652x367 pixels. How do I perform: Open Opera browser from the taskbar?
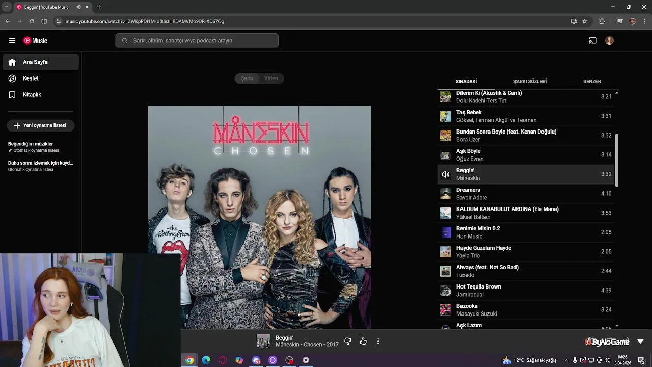coord(223,360)
